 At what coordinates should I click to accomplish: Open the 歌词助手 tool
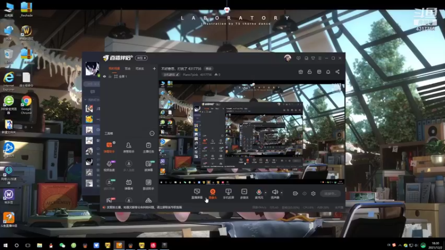(x=149, y=184)
